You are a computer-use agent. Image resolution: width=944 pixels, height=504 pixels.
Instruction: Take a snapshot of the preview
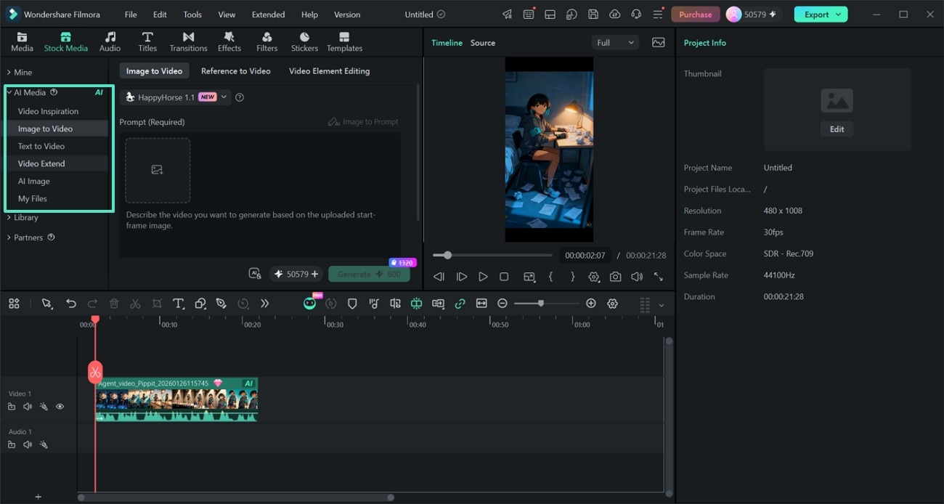[x=616, y=277]
